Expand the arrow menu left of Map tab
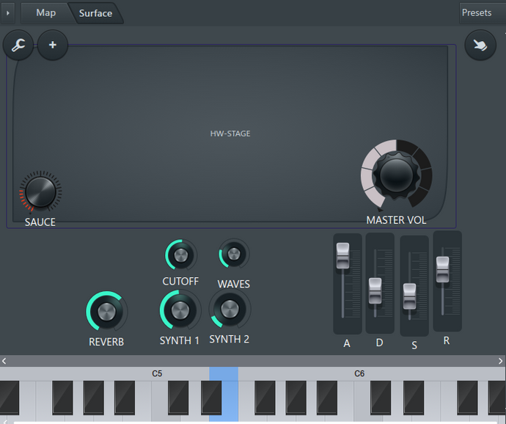This screenshot has width=506, height=424. 8,13
